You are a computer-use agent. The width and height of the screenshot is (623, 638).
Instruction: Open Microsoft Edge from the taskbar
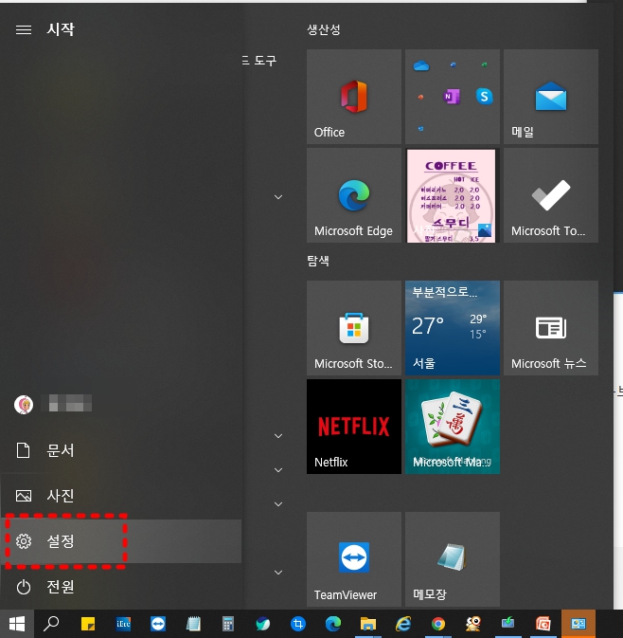click(333, 624)
